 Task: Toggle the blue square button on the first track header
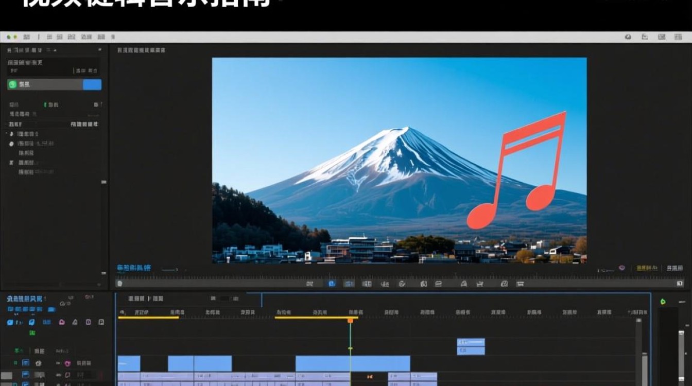click(x=26, y=363)
